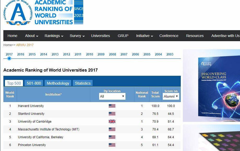Click the 2017 timeline slider handle
240x151 pixels.
[9, 59]
